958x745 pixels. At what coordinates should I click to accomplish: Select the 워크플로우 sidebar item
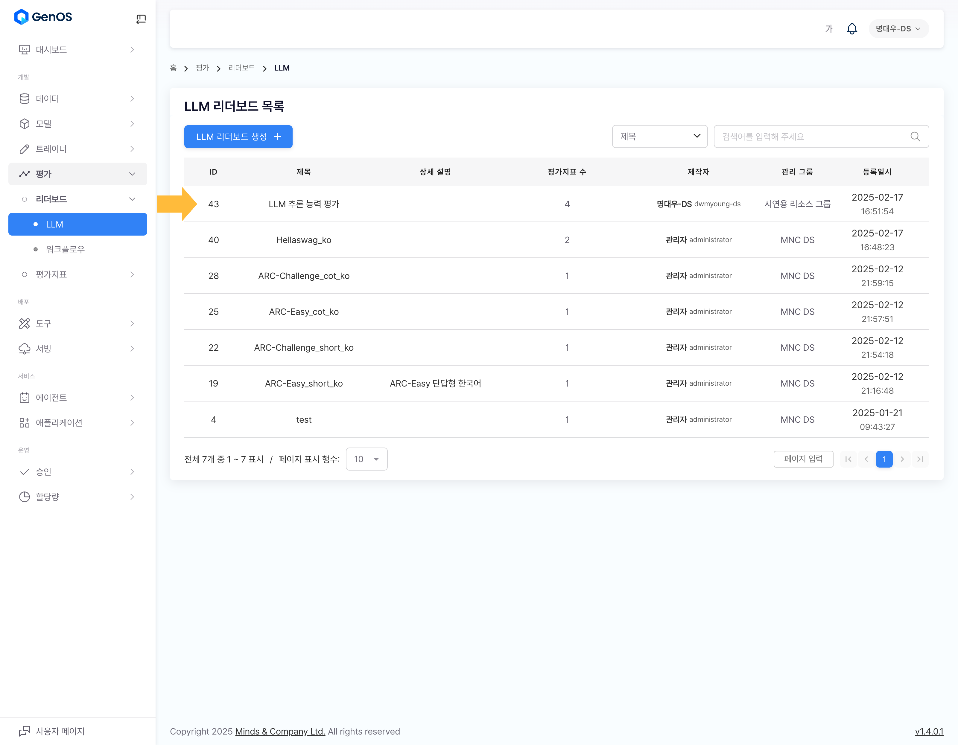click(x=65, y=249)
